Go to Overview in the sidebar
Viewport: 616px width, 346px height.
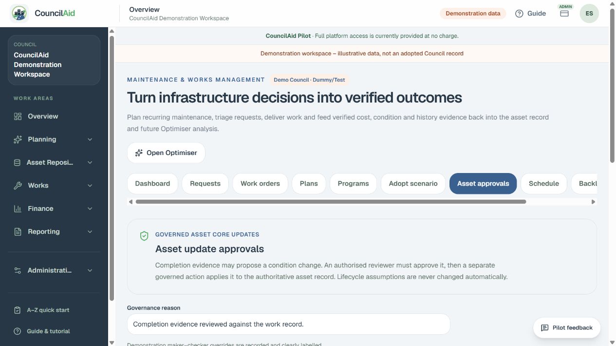54,117
